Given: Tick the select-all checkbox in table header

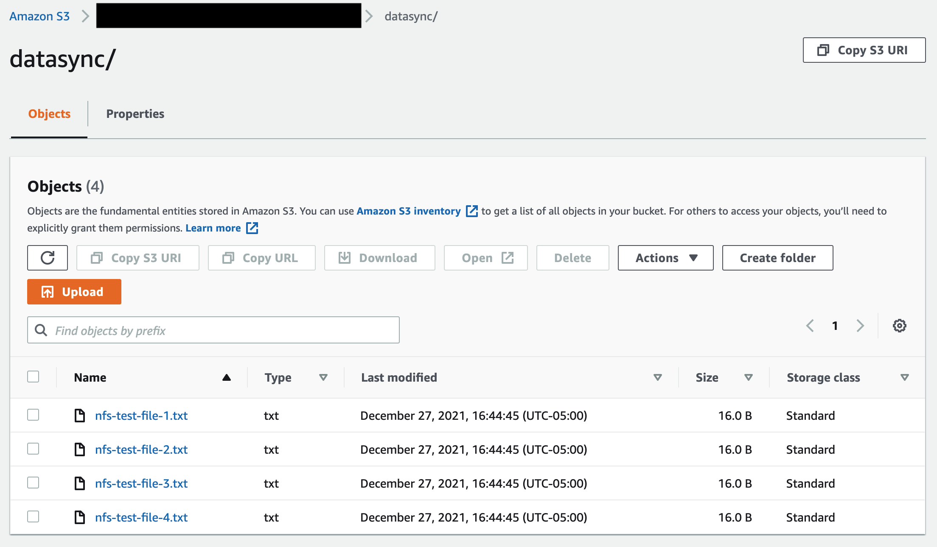Looking at the screenshot, I should (33, 377).
